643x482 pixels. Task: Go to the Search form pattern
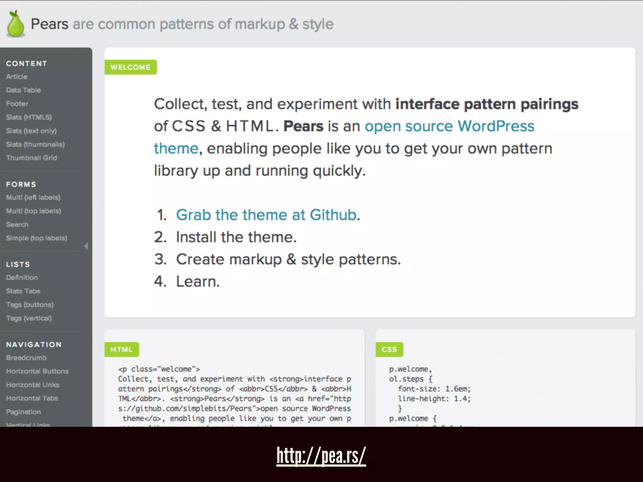tap(17, 224)
